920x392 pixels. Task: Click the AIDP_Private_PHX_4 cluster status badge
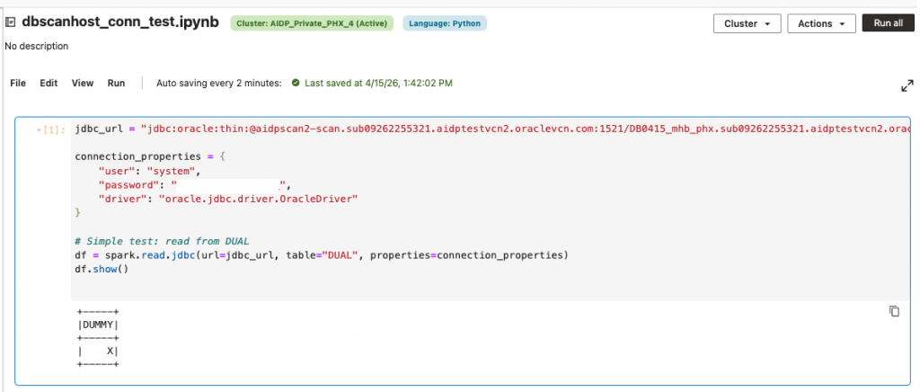point(314,23)
